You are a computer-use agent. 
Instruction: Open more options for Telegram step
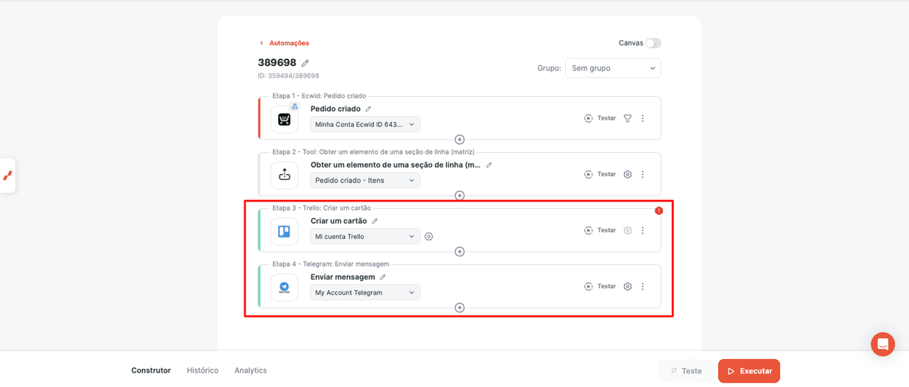642,286
